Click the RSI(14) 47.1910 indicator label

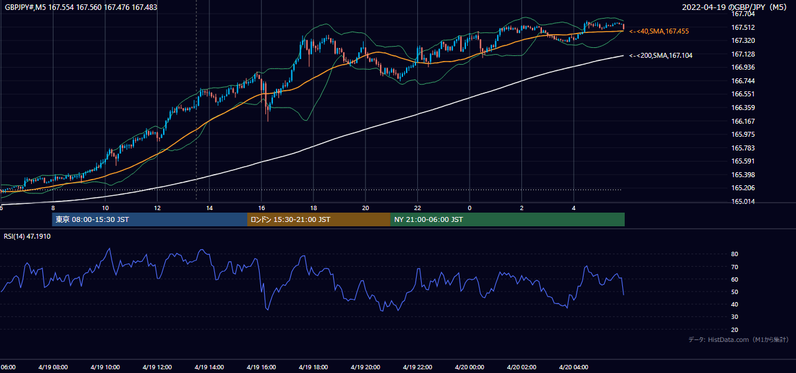point(27,237)
